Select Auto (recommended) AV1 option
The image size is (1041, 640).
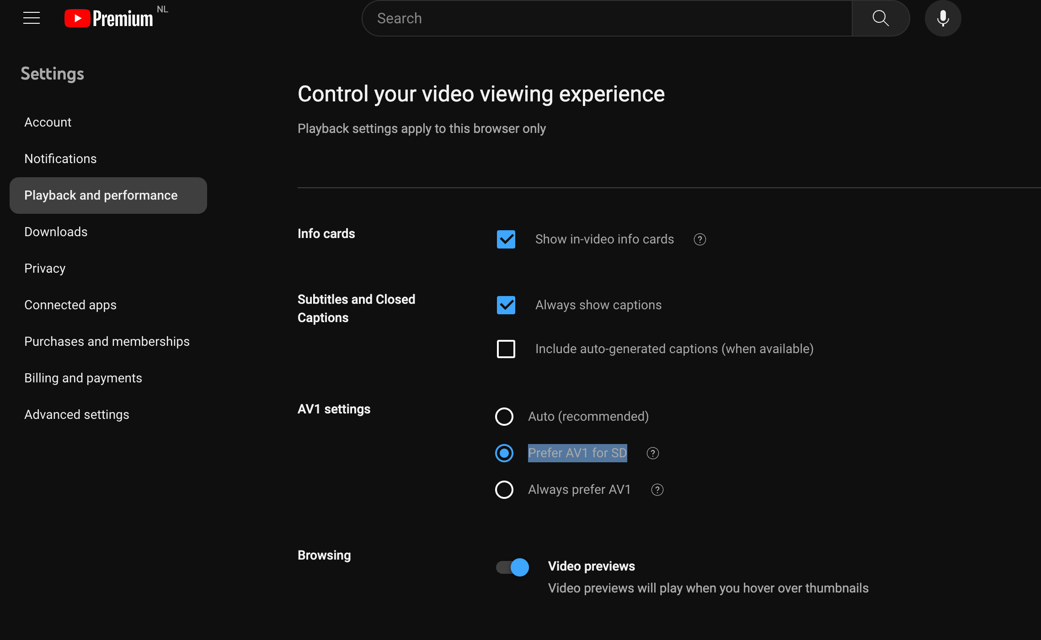coord(504,417)
